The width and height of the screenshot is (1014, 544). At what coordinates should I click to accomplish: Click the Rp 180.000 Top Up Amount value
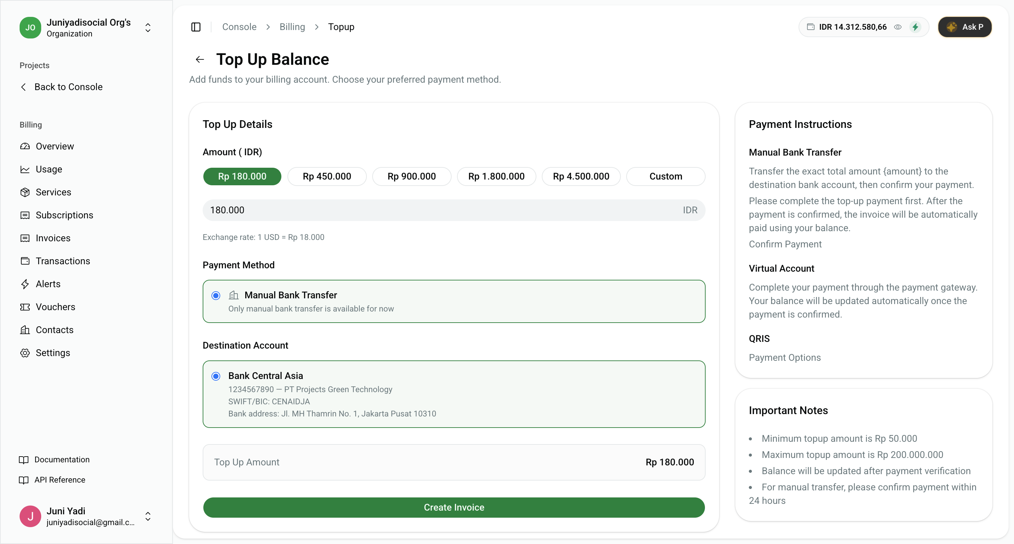(669, 462)
